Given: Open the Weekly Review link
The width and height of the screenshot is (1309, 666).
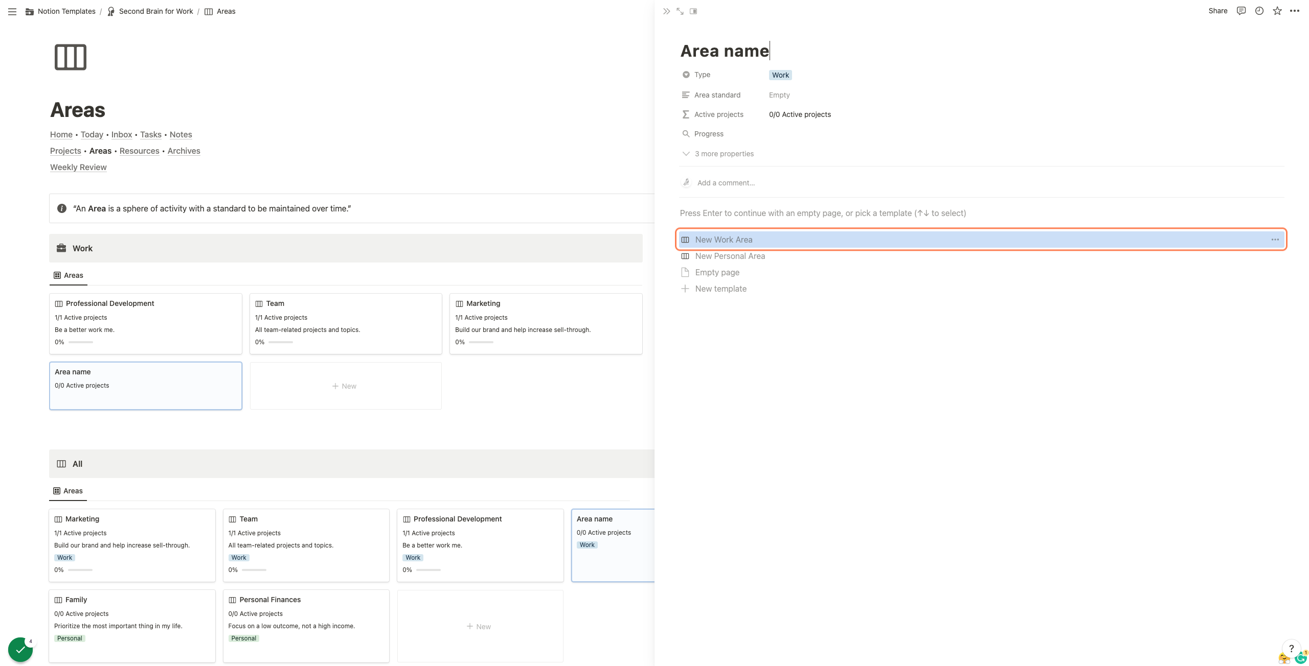Looking at the screenshot, I should point(78,167).
